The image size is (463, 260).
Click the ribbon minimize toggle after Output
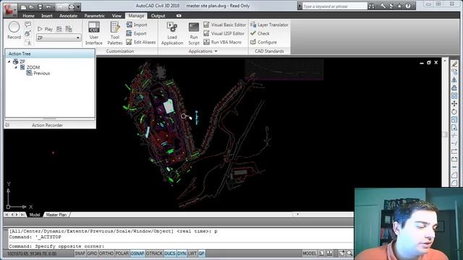179,16
